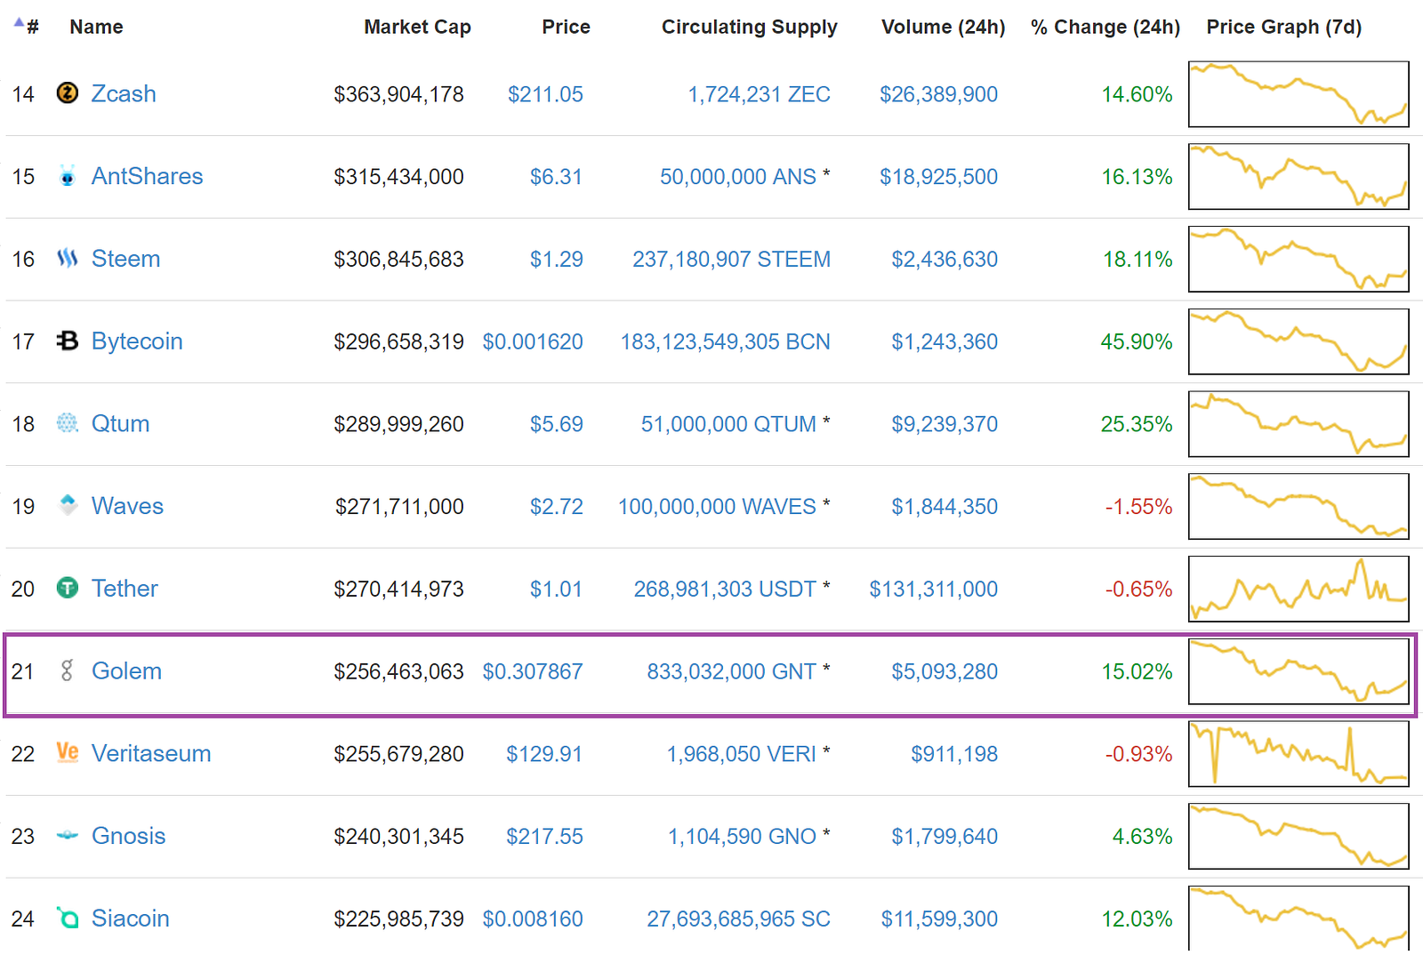View Veritaseum 7-day price graph
1423x955 pixels.
point(1298,754)
